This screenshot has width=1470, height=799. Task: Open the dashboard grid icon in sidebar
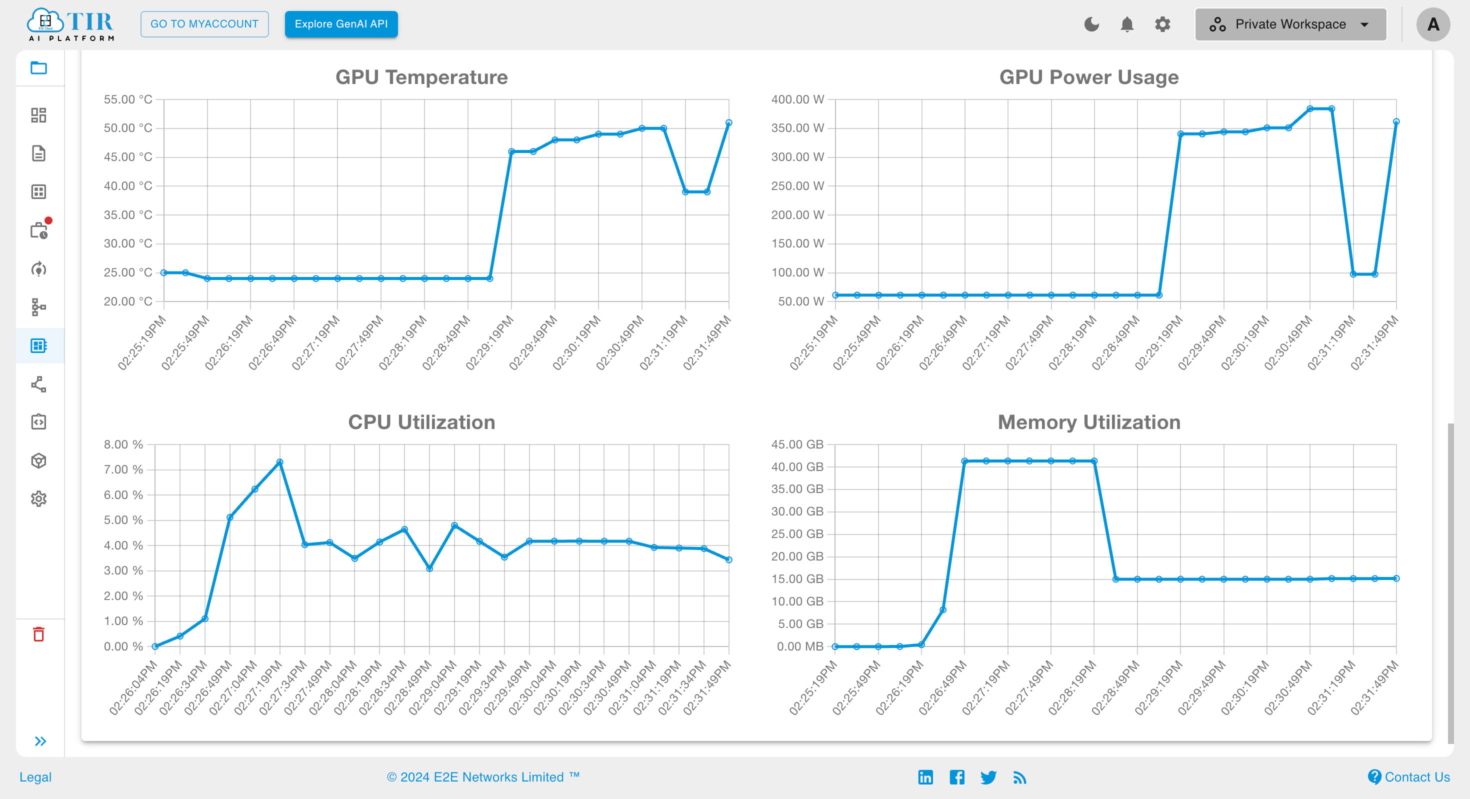pos(39,115)
